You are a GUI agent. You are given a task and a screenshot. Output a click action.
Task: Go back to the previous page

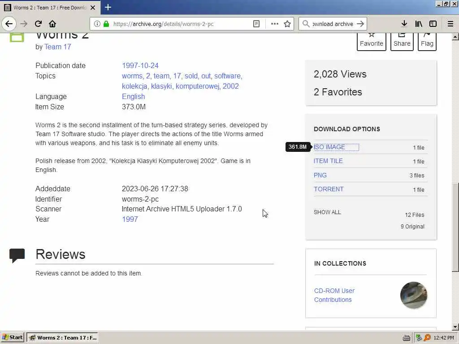(9, 24)
